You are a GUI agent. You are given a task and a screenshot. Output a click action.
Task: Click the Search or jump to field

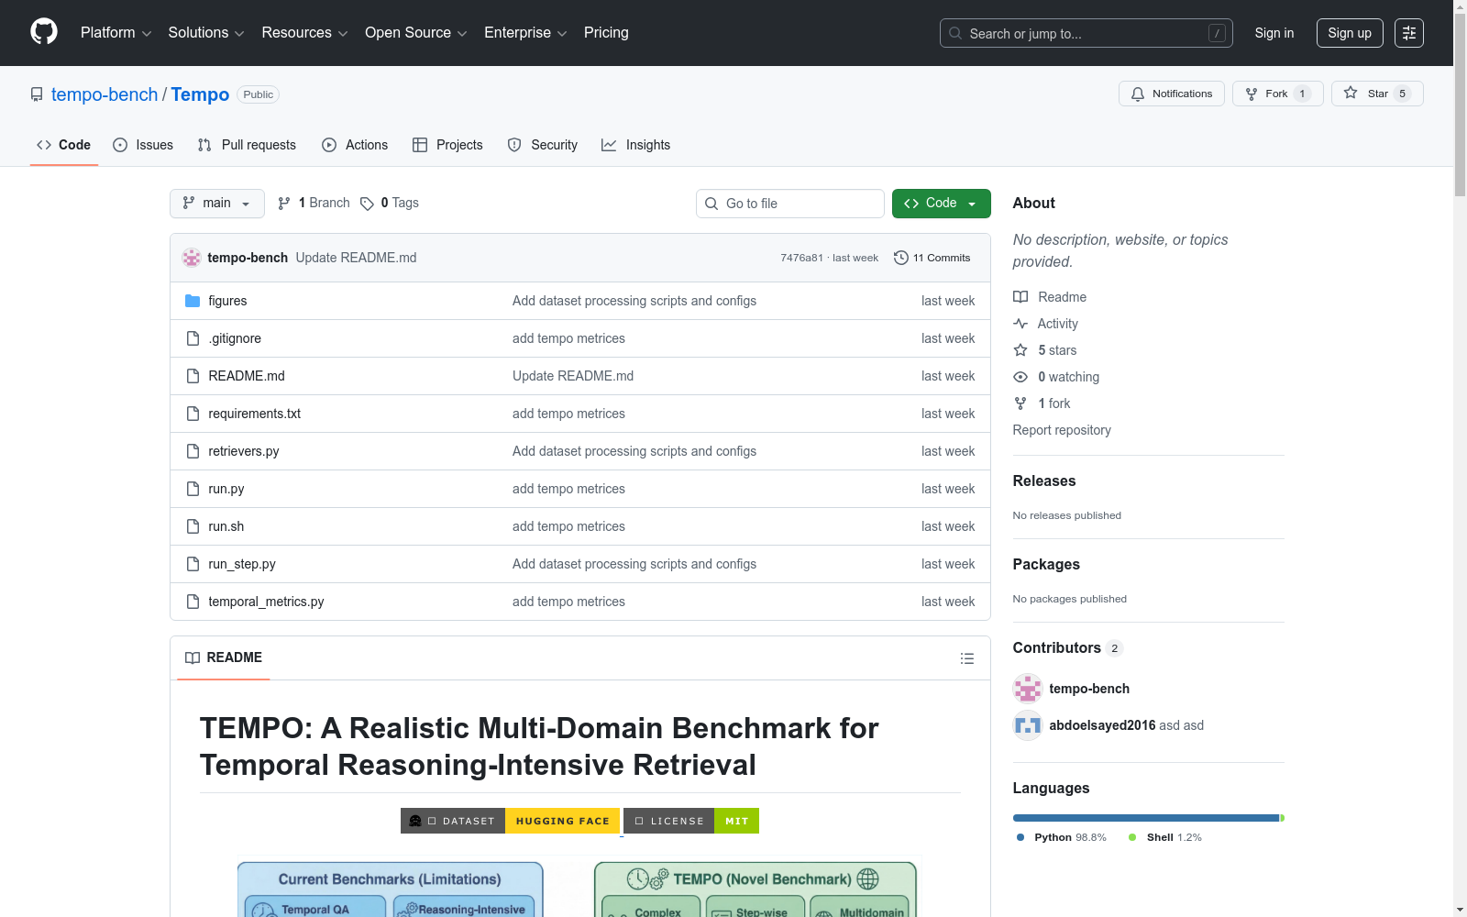click(x=1086, y=33)
